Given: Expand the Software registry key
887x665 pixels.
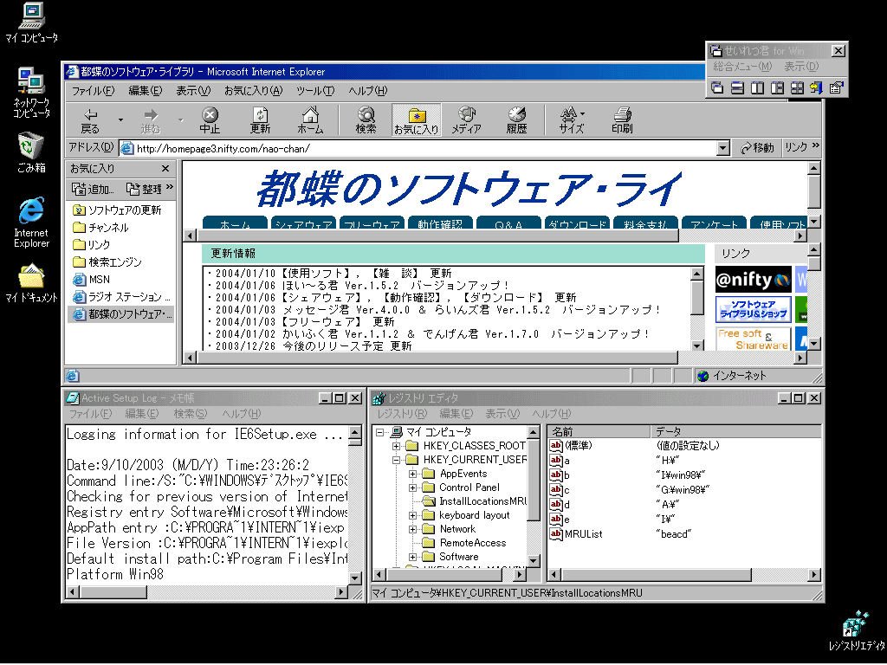Looking at the screenshot, I should tap(413, 557).
